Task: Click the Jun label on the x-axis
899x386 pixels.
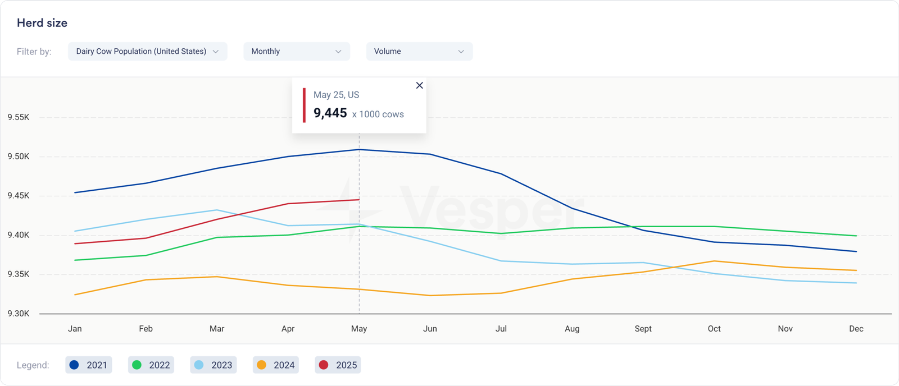Action: tap(430, 329)
